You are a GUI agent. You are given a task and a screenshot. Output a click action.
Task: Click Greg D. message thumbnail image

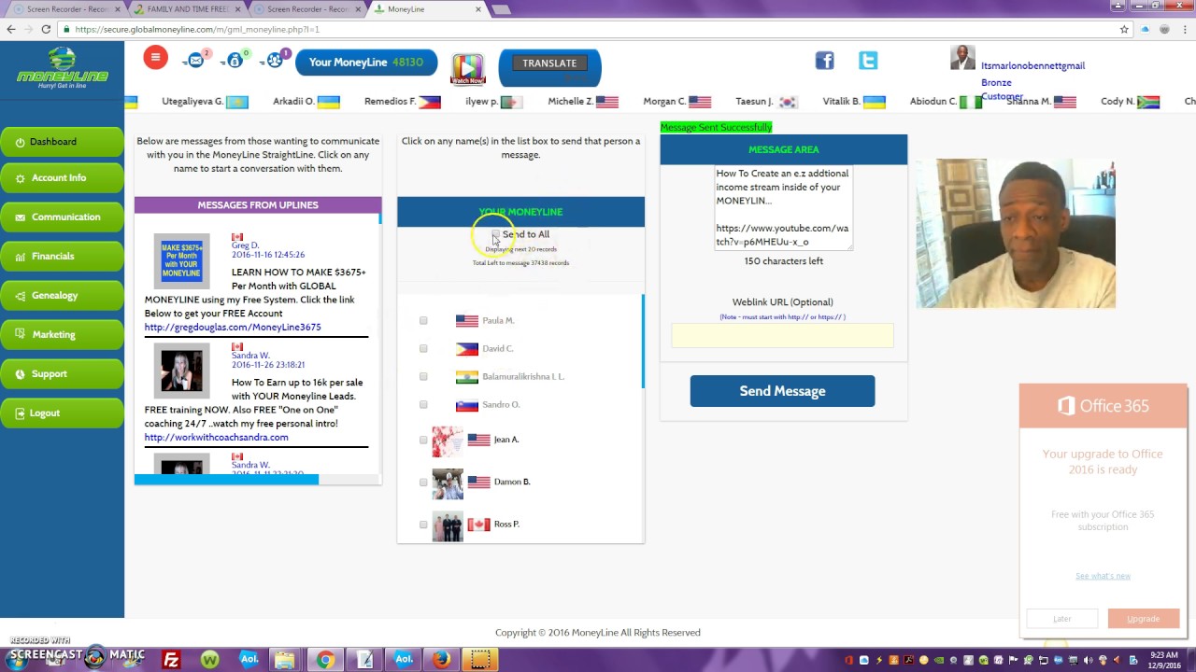[x=181, y=259]
